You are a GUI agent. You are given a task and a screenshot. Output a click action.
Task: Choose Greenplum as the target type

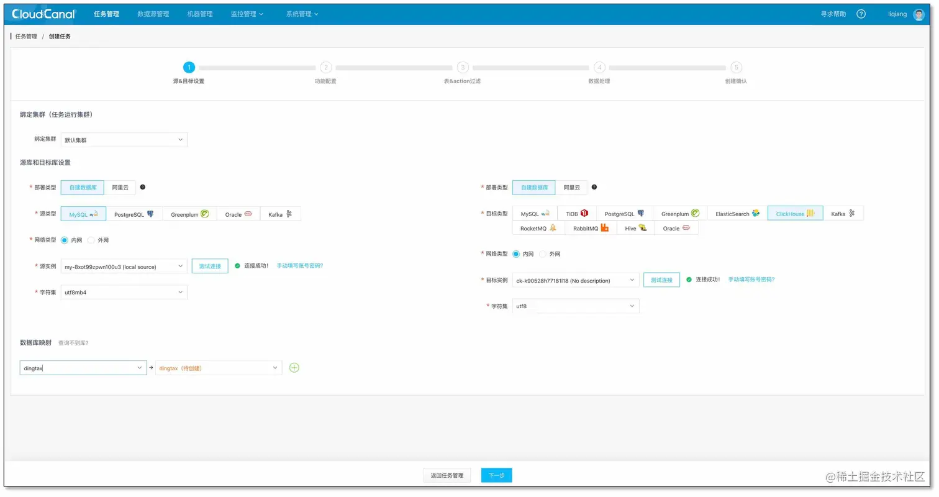coord(680,214)
